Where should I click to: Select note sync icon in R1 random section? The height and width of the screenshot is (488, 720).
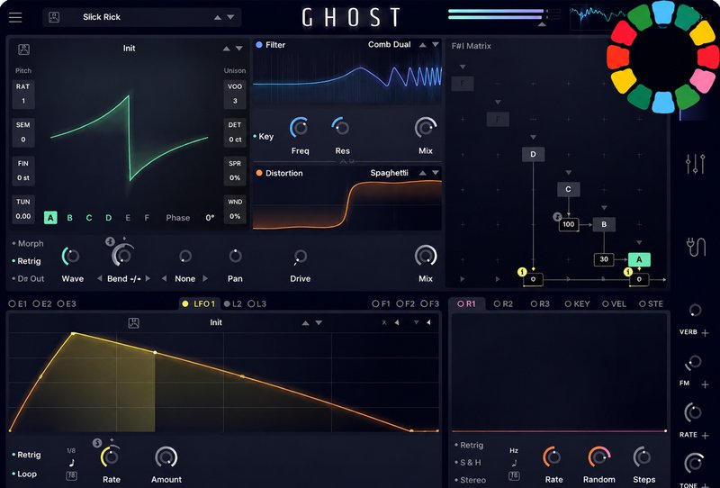514,463
